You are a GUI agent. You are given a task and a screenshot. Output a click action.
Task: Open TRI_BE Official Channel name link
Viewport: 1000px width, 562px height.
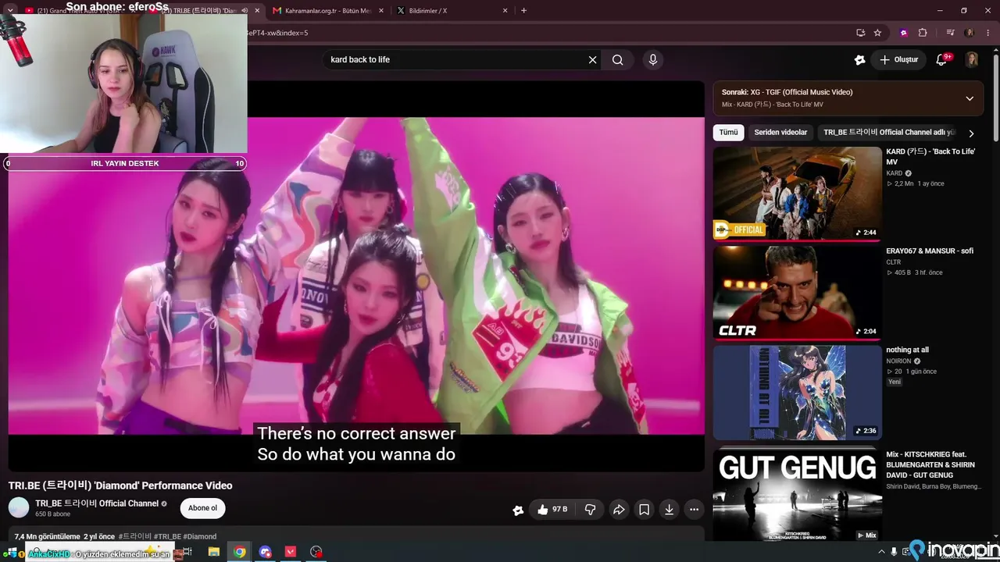97,503
